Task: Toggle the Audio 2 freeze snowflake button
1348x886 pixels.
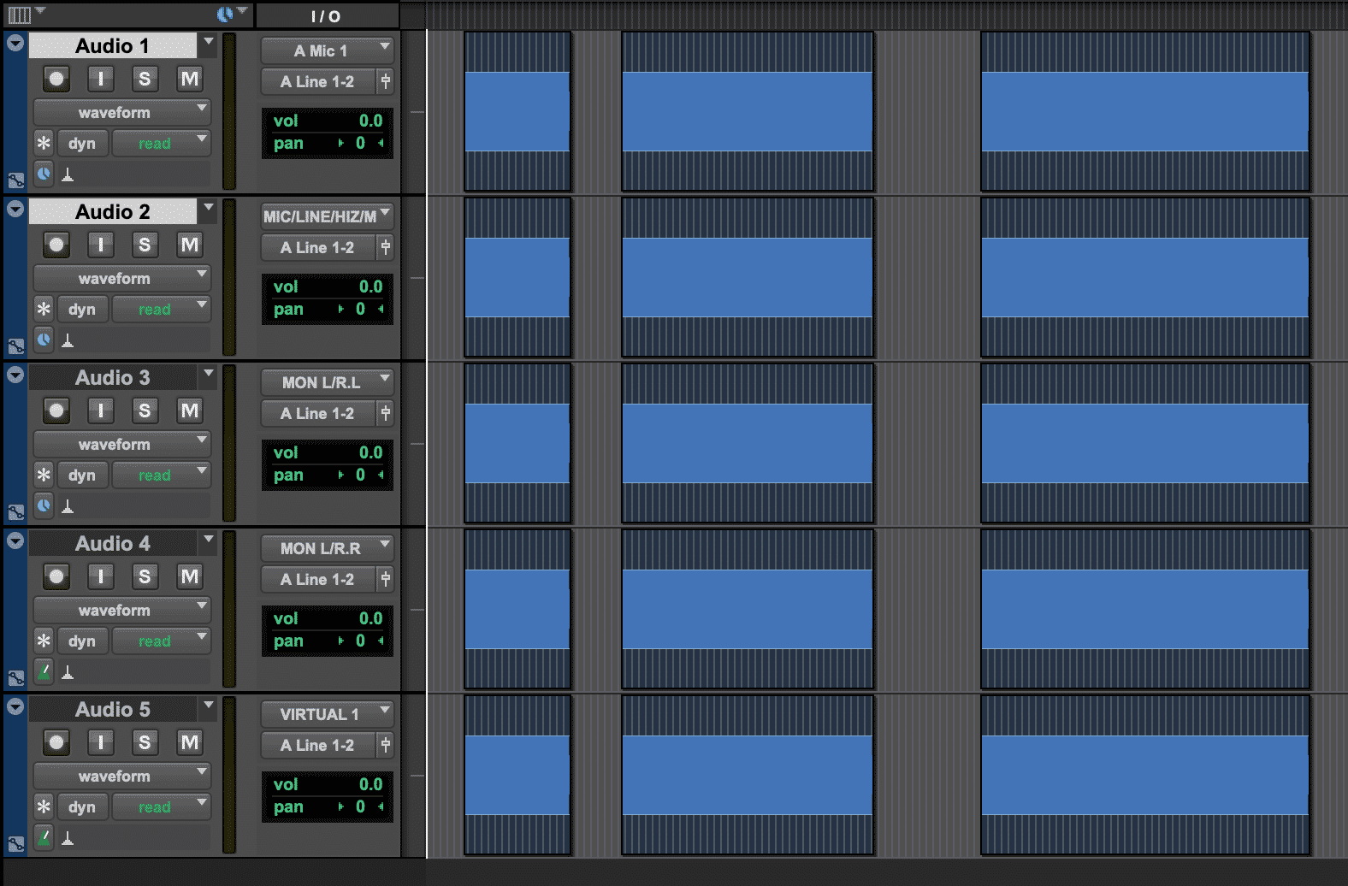Action: (x=44, y=310)
